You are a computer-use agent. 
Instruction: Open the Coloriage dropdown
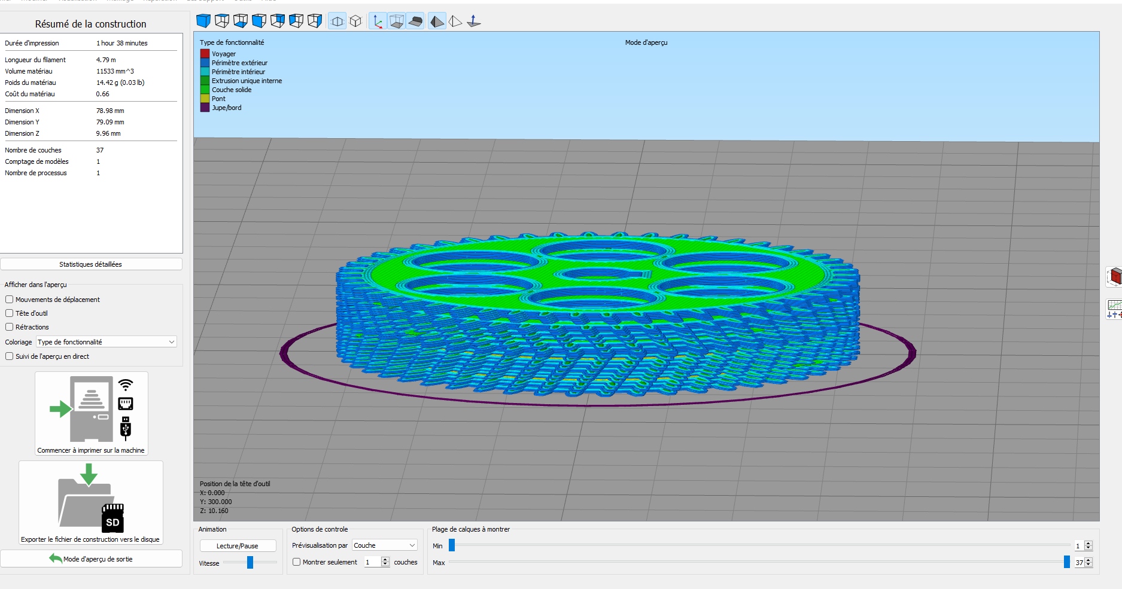point(107,342)
